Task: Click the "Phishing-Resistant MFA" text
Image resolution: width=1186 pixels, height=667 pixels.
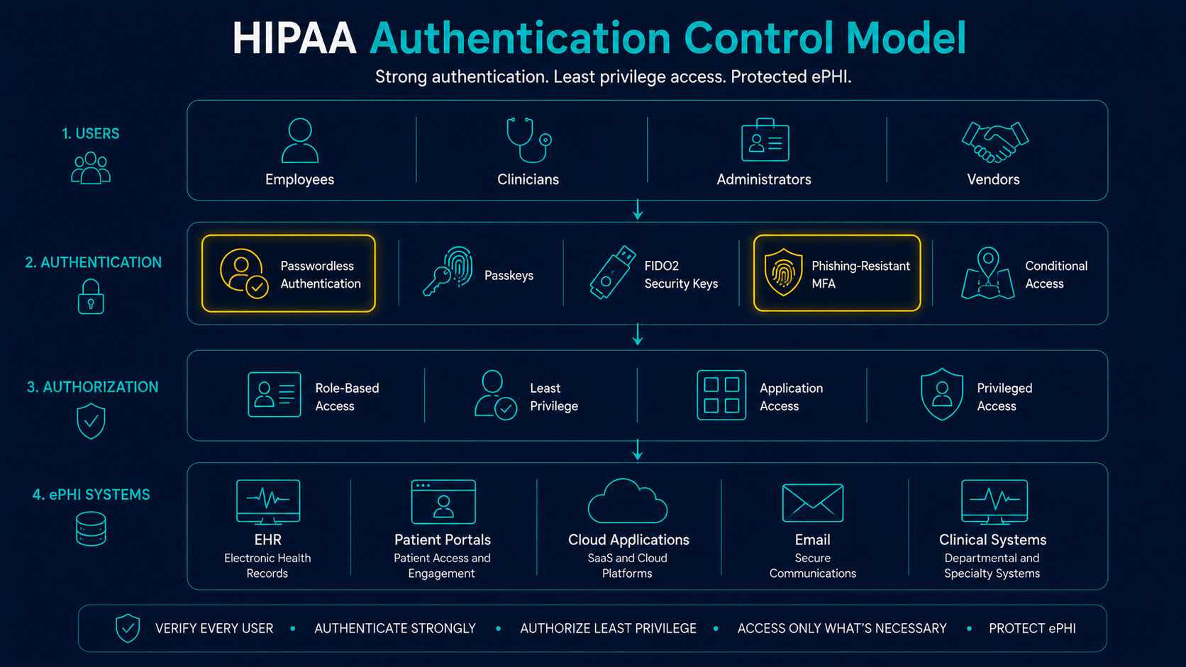Action: (861, 274)
